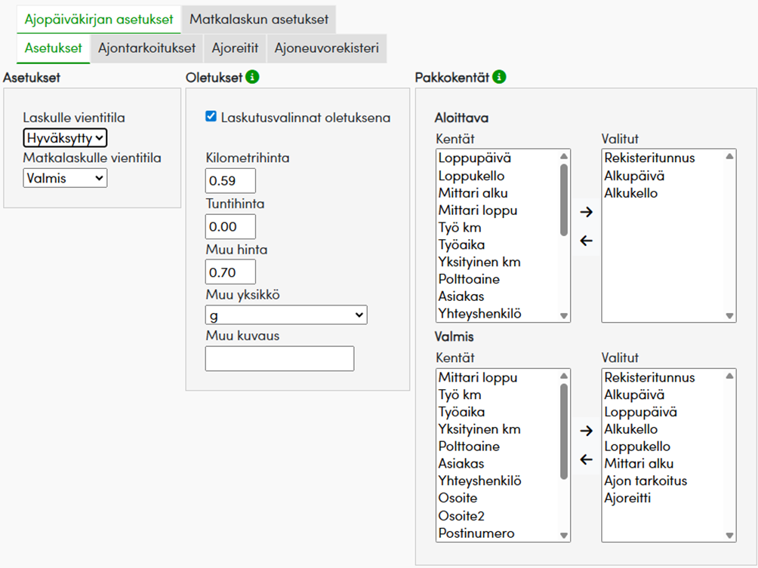The height and width of the screenshot is (568, 758).
Task: Click the Muu kuvaus text field
Action: click(x=279, y=359)
